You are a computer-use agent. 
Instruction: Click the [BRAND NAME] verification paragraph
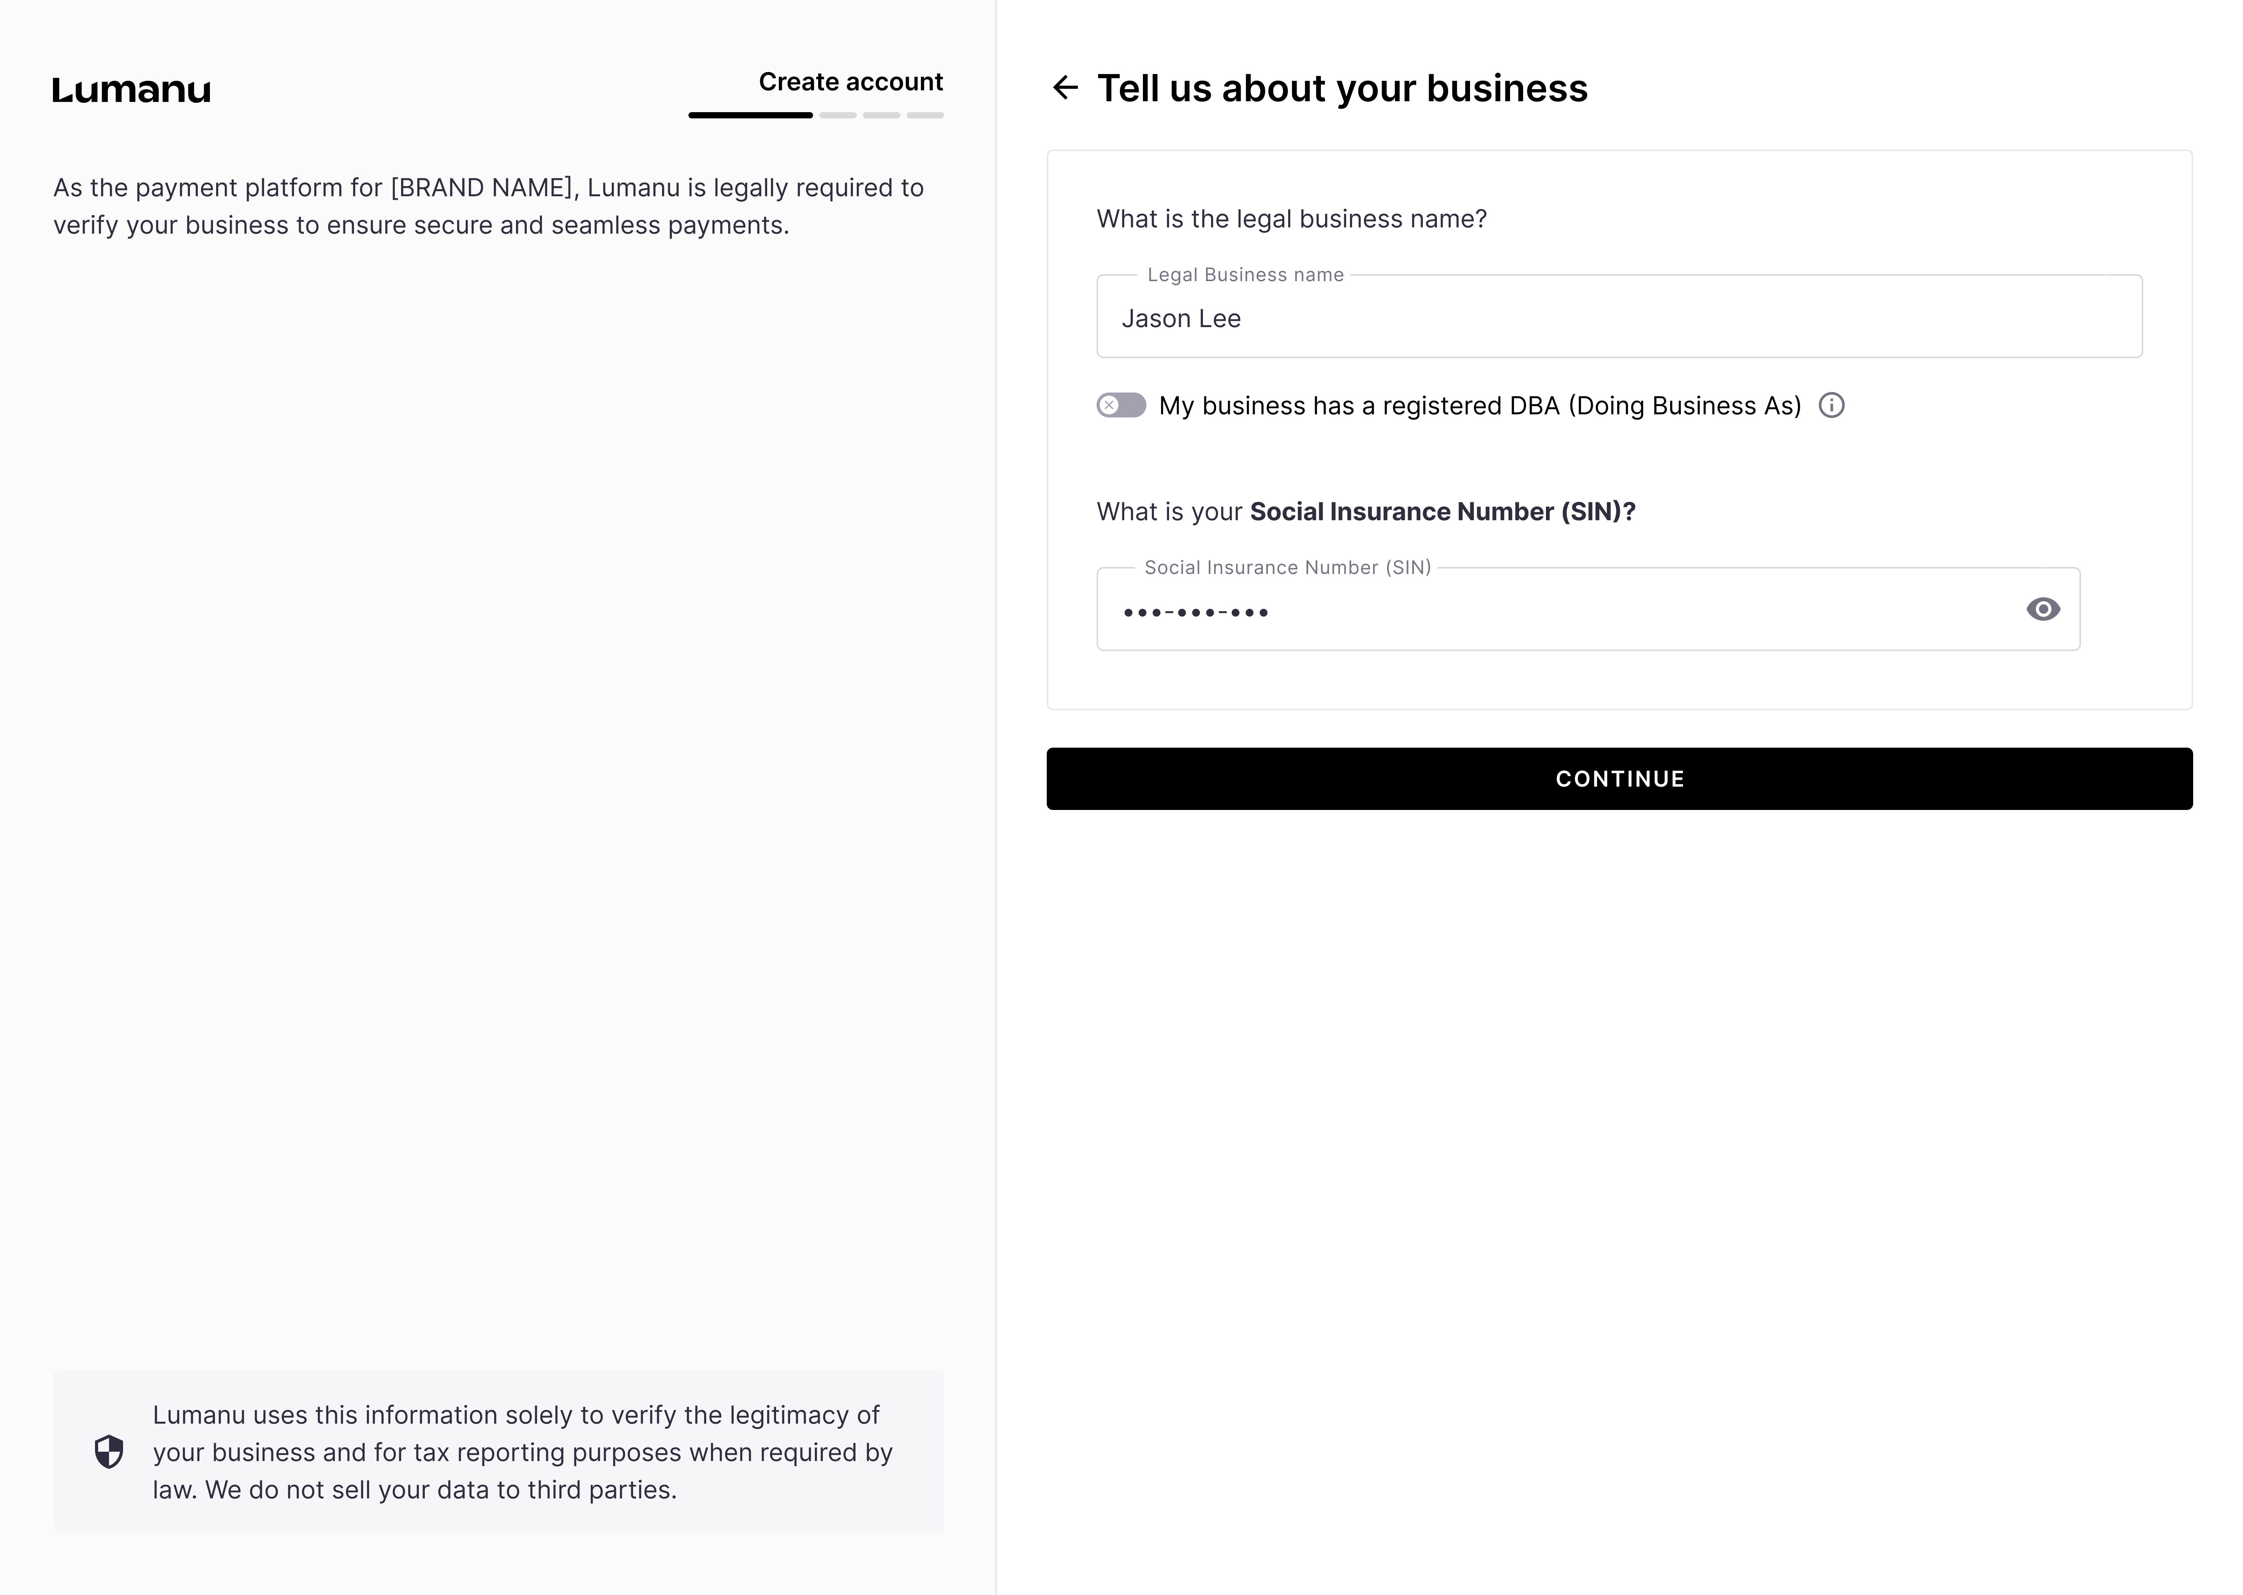click(488, 206)
